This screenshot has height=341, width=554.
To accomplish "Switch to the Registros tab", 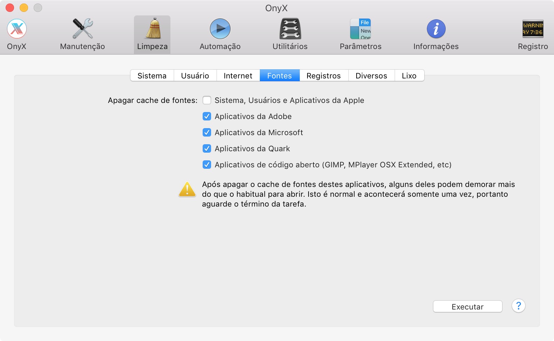I will click(324, 76).
